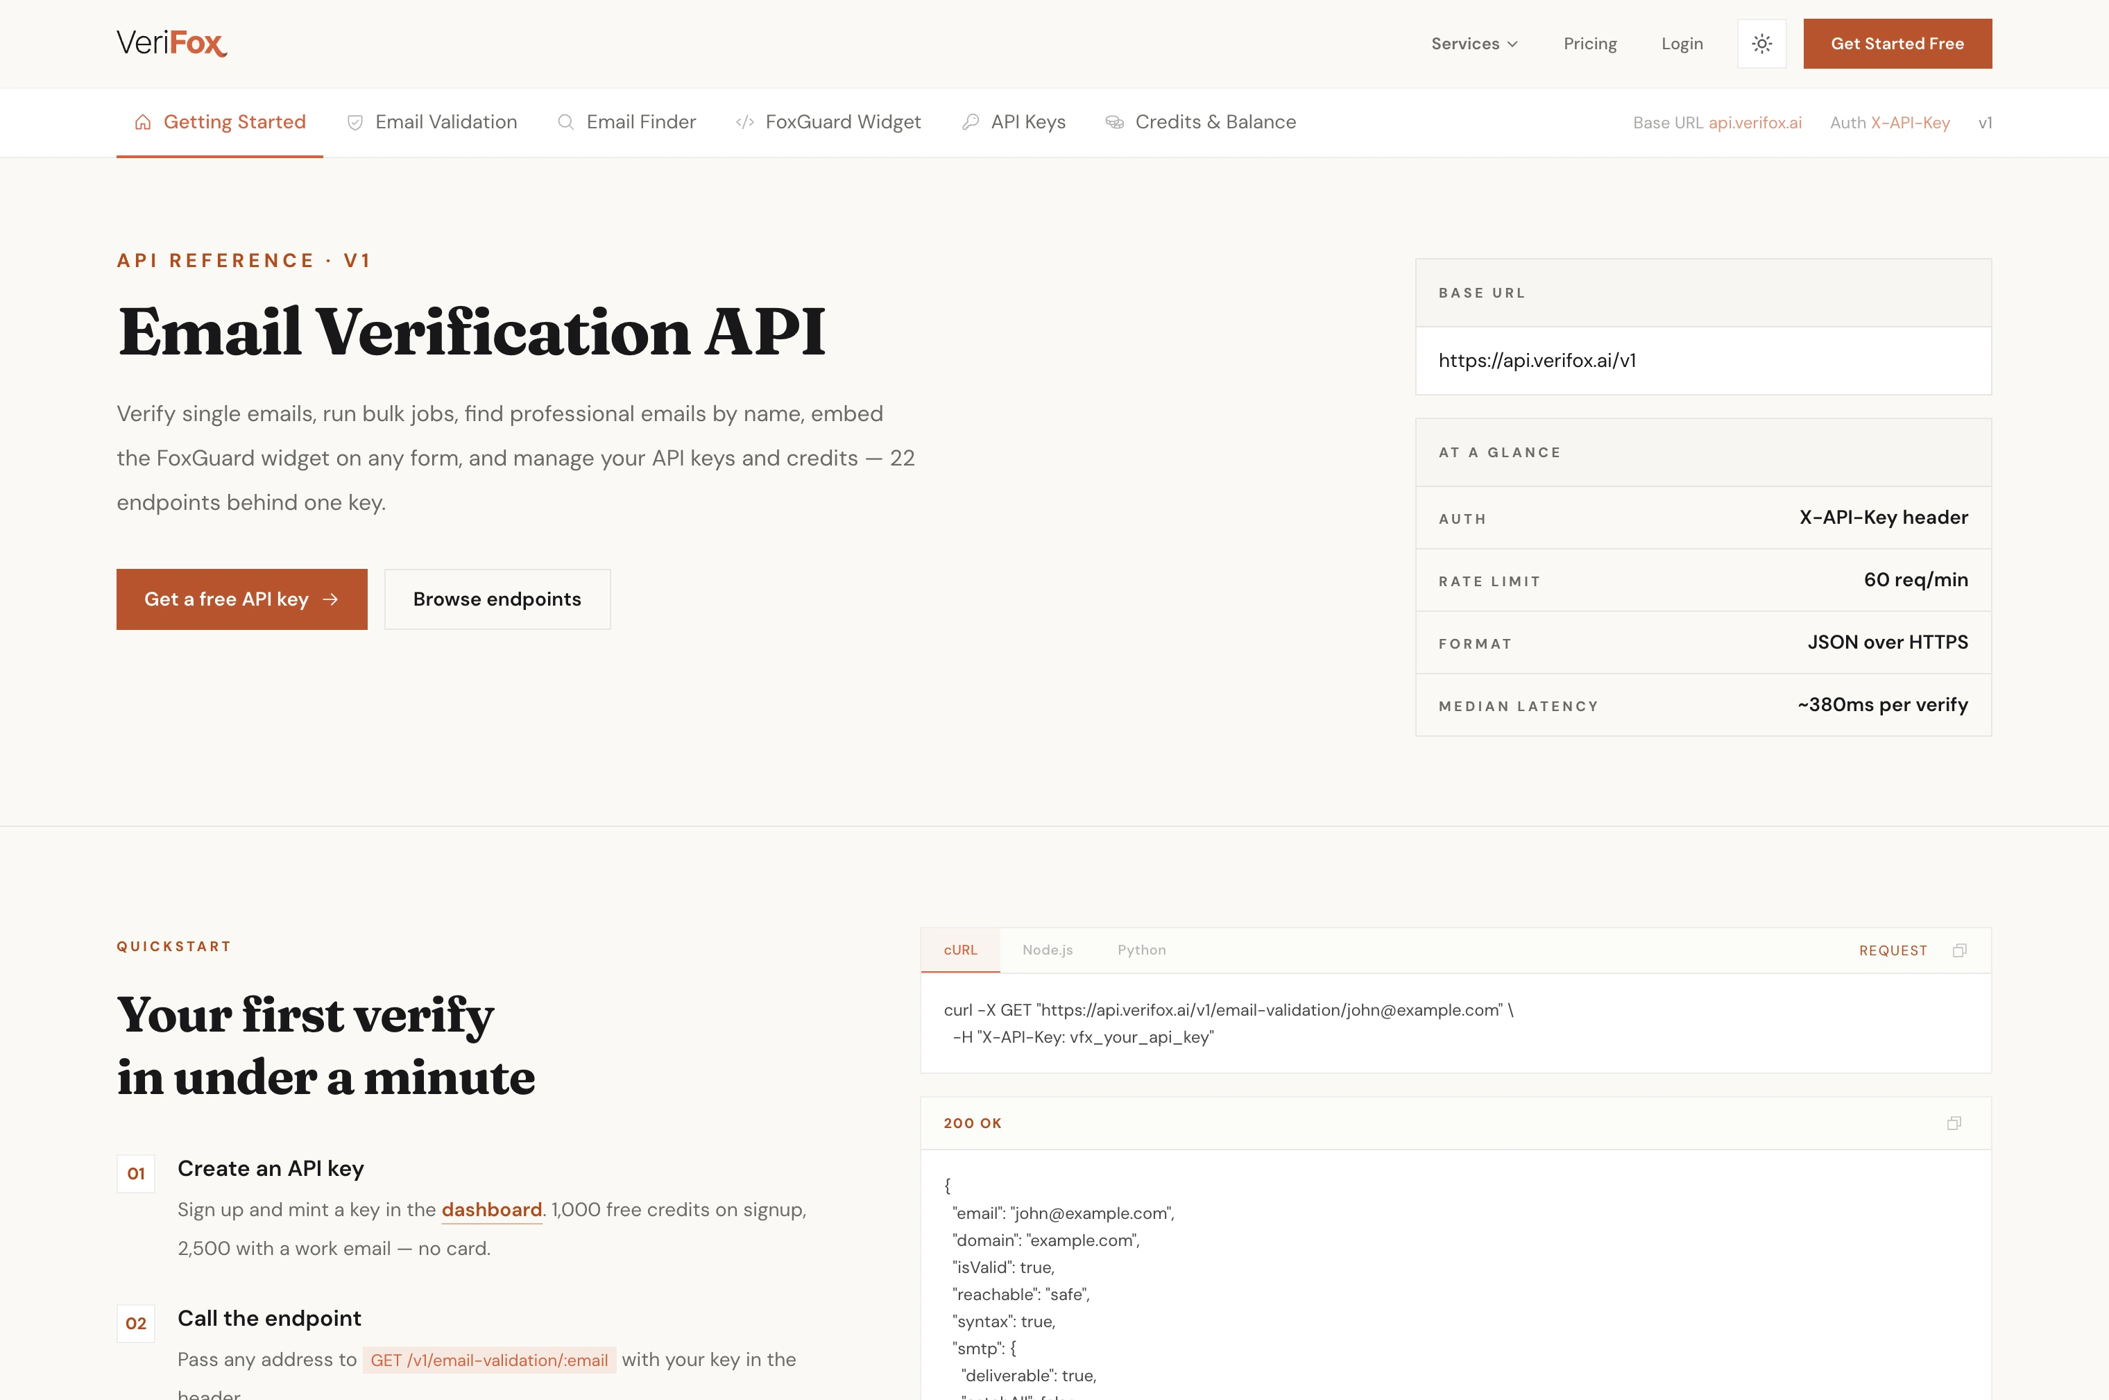
Task: Click the Browse endpoints button
Action: tap(497, 599)
